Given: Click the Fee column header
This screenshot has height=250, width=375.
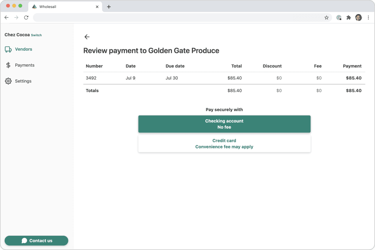Looking at the screenshot, I should (318, 66).
